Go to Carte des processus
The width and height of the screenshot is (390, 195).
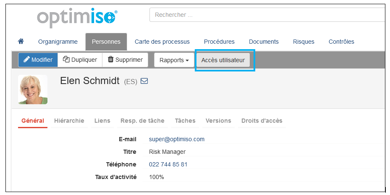pyautogui.click(x=162, y=42)
